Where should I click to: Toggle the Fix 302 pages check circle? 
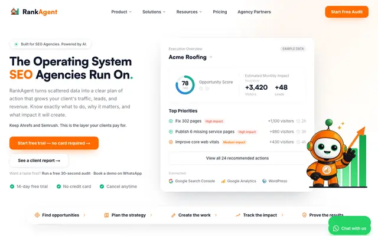[171, 121]
